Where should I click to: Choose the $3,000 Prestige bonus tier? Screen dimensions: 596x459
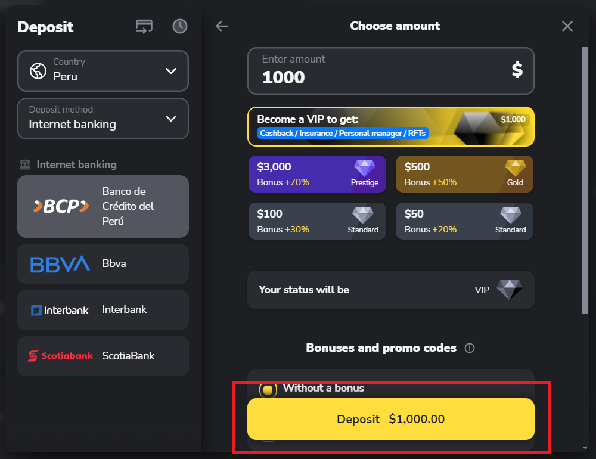(317, 174)
